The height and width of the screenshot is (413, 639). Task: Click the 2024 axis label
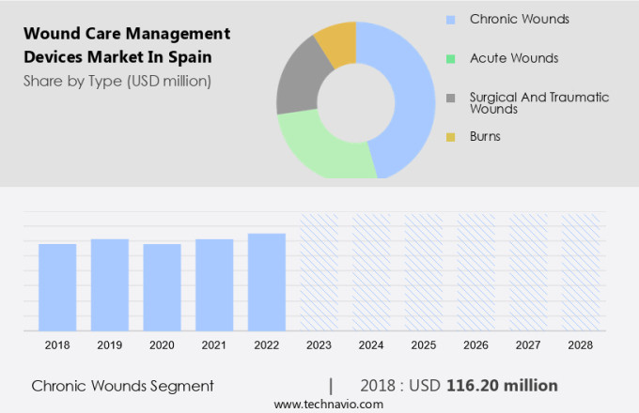coord(371,345)
